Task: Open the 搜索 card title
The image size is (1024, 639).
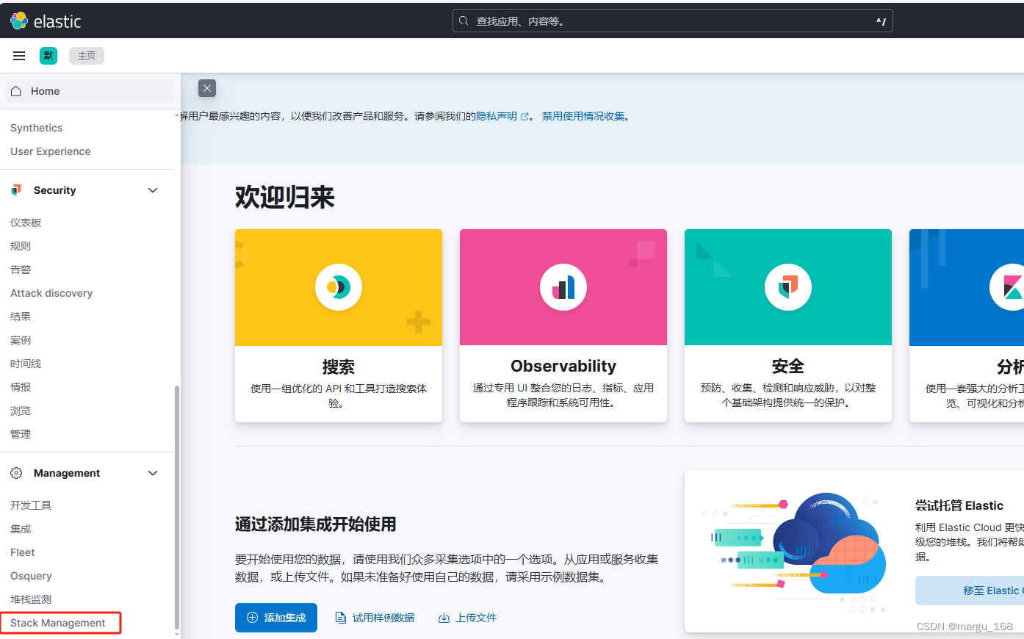Action: tap(339, 367)
